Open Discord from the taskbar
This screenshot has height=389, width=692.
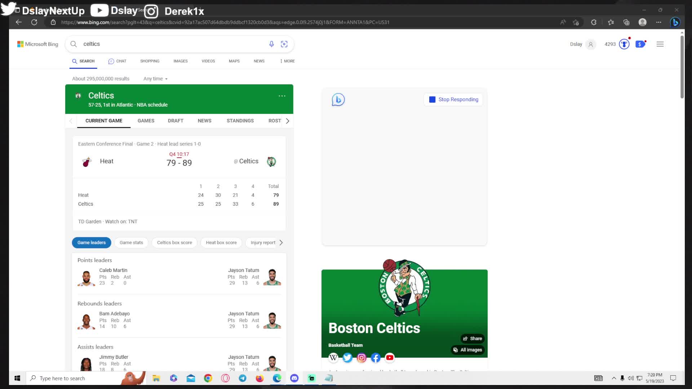point(294,378)
